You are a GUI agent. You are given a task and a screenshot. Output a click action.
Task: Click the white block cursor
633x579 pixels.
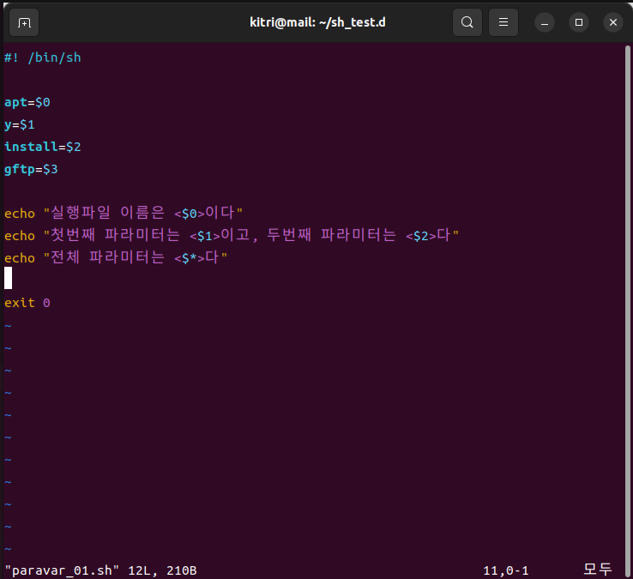[8, 278]
